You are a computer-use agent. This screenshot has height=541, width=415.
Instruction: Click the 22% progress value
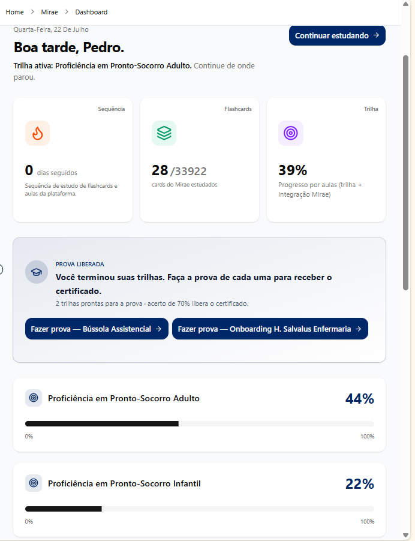coord(359,484)
